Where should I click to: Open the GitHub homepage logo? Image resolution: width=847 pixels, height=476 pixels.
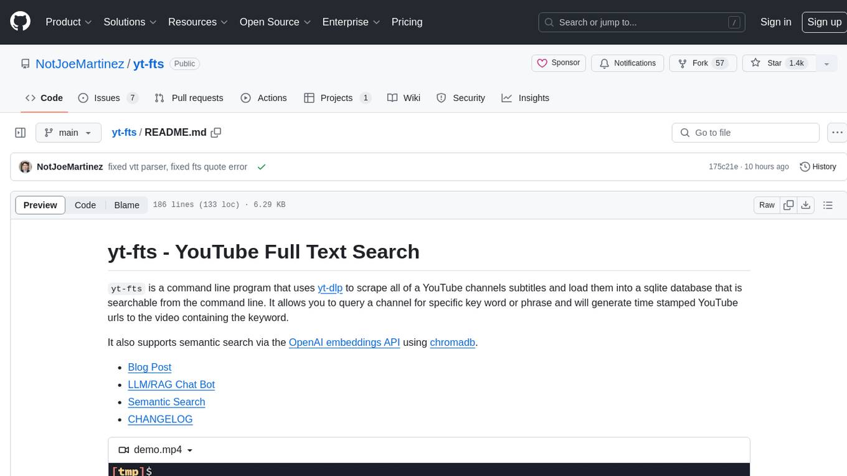click(x=20, y=22)
